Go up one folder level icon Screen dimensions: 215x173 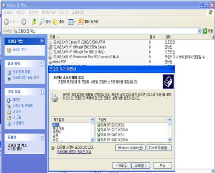click(x=34, y=22)
